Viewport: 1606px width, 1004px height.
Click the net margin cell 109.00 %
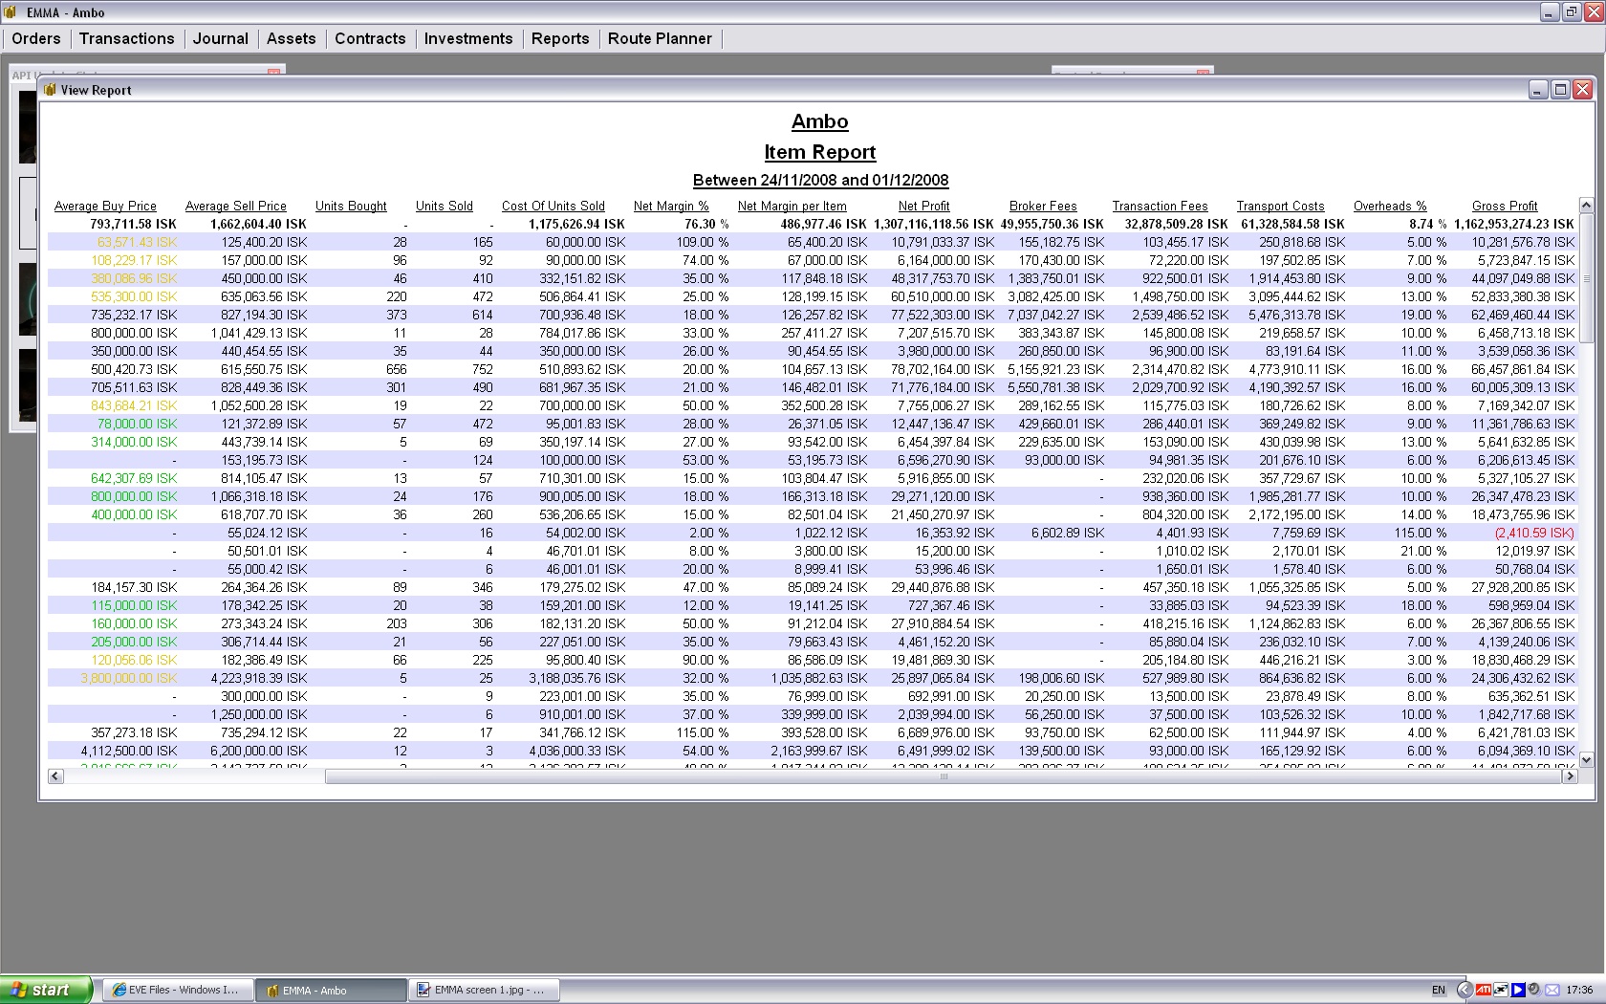click(x=703, y=242)
